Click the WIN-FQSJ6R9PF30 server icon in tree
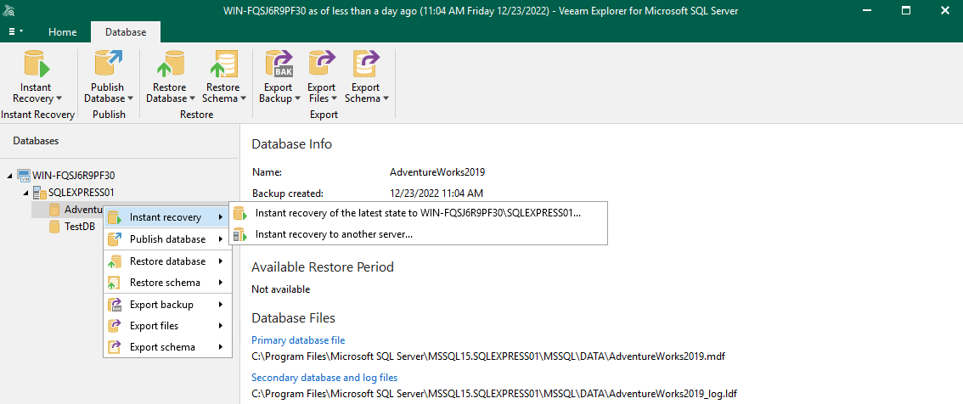 pos(23,175)
